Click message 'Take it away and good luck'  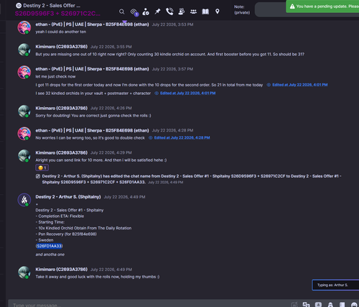click(x=98, y=277)
